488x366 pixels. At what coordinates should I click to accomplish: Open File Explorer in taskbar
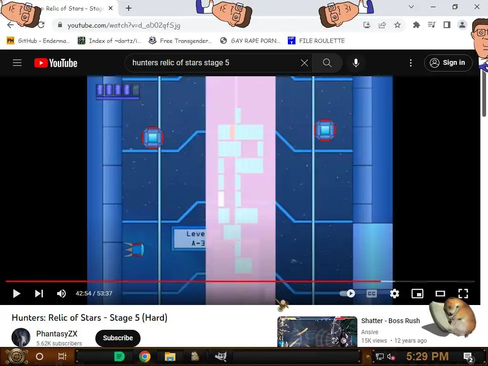(x=170, y=356)
